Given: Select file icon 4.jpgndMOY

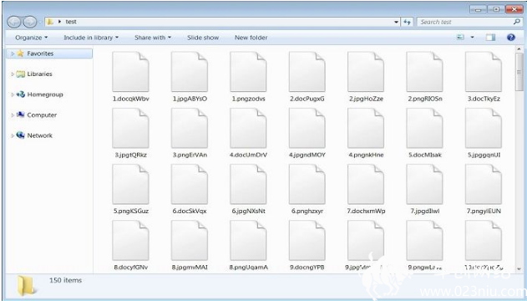Looking at the screenshot, I should click(x=307, y=128).
